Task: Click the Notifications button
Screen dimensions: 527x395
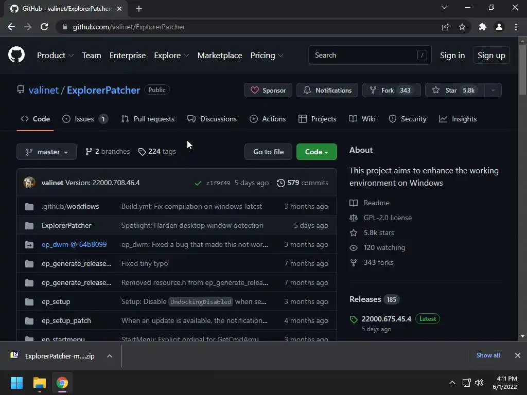Action: click(x=327, y=90)
